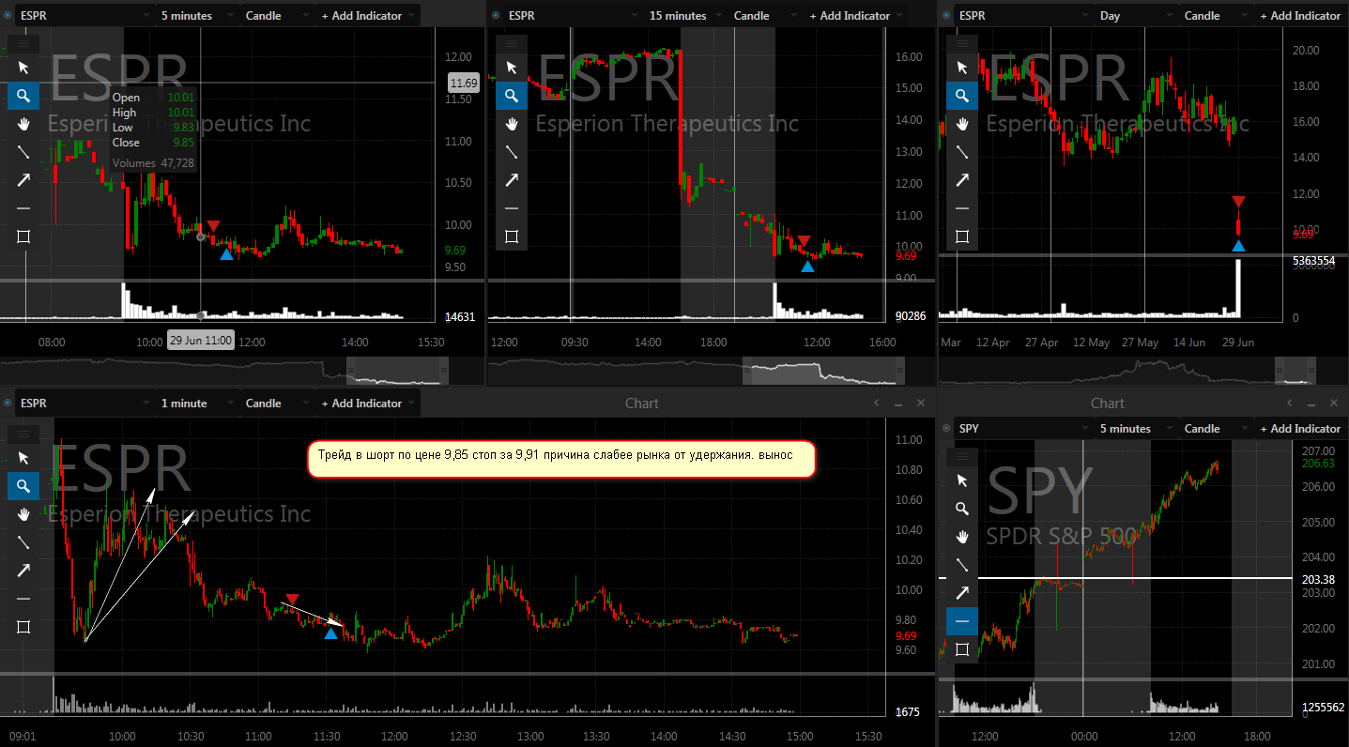
Task: Toggle symbol link dot in SPY chart
Action: [x=945, y=429]
